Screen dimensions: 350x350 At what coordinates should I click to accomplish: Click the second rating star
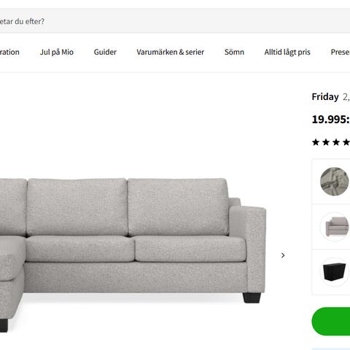click(x=326, y=142)
